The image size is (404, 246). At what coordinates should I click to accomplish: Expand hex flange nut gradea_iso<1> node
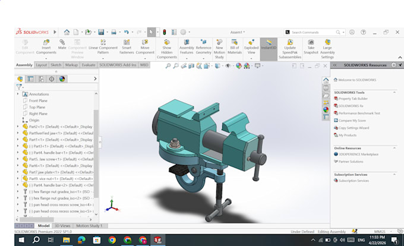pyautogui.click(x=18, y=191)
